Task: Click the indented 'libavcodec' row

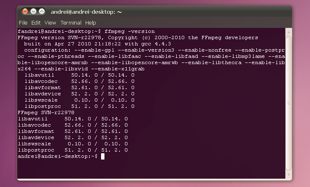Action: click(x=79, y=81)
